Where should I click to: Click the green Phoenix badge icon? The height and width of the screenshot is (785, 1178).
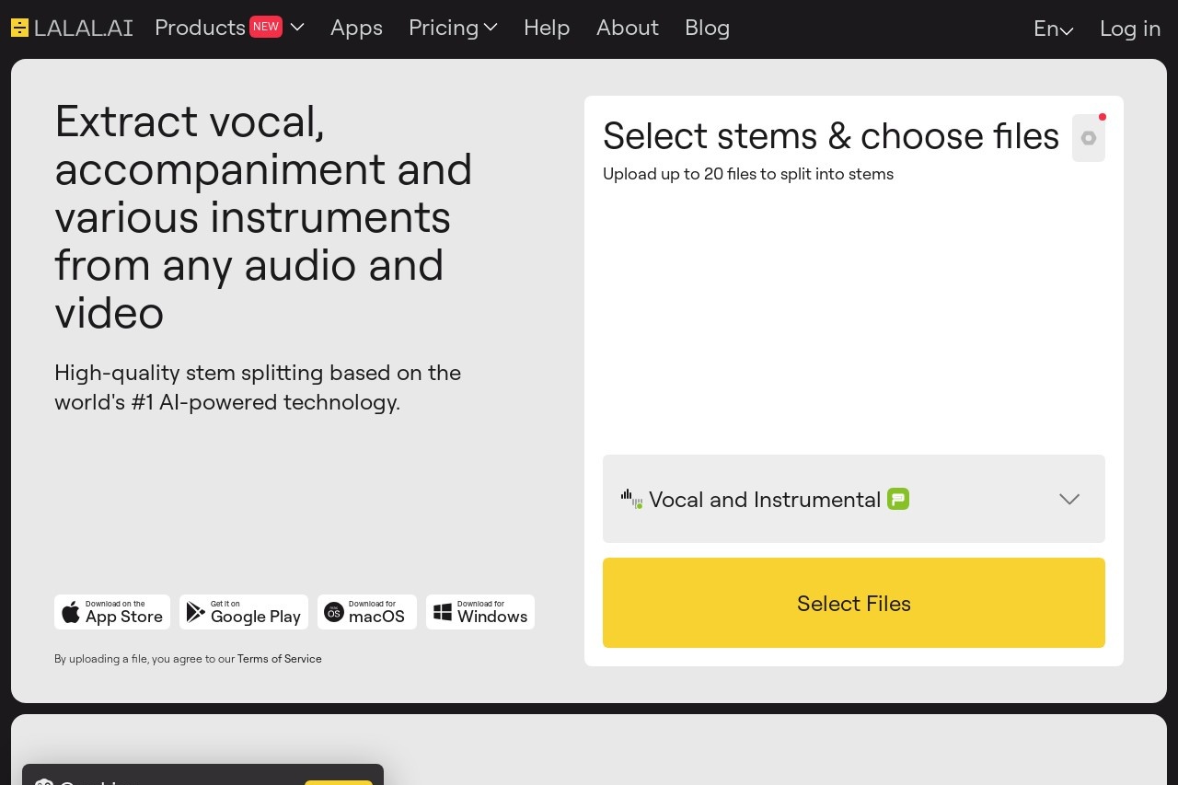[x=897, y=499]
